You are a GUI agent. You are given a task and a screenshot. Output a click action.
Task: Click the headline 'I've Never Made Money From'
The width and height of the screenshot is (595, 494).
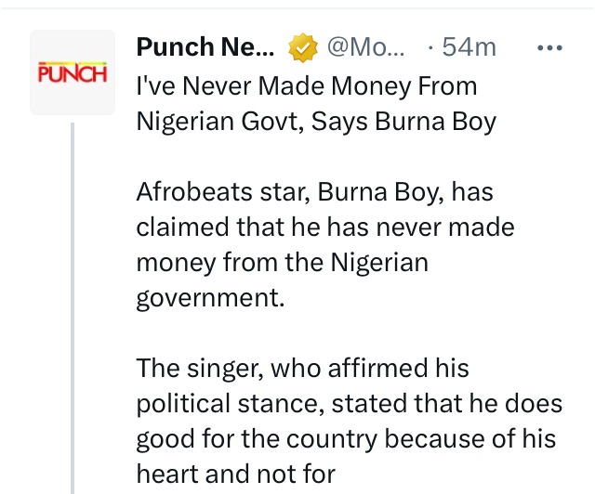(x=307, y=86)
